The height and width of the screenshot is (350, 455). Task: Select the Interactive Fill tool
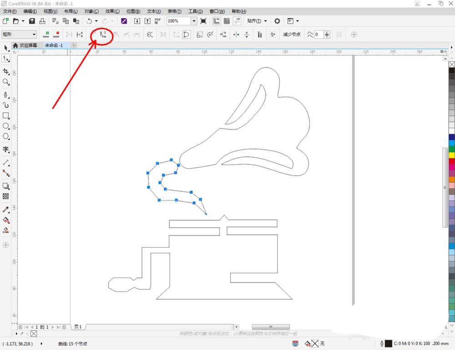(6, 220)
